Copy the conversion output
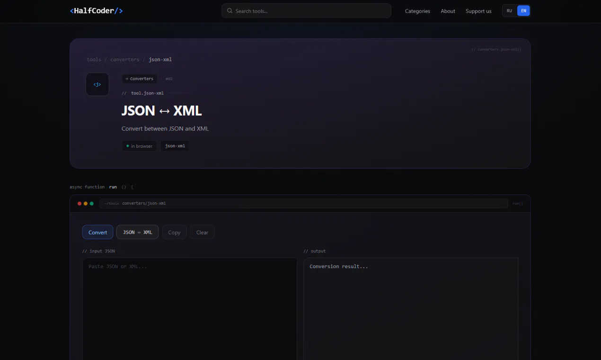The image size is (601, 360). [x=174, y=232]
